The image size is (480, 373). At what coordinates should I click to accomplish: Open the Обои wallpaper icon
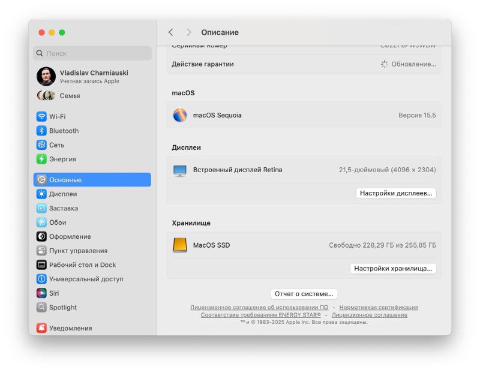pyautogui.click(x=41, y=222)
